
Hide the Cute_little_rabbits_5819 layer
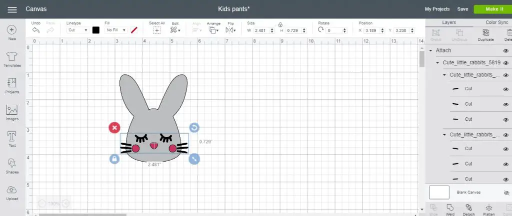click(x=506, y=63)
